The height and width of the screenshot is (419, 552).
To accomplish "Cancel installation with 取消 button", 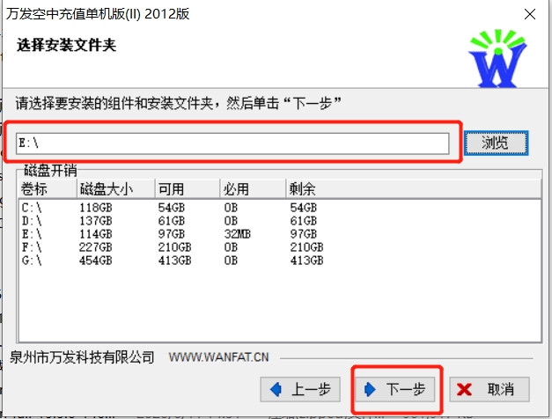I will click(x=489, y=389).
